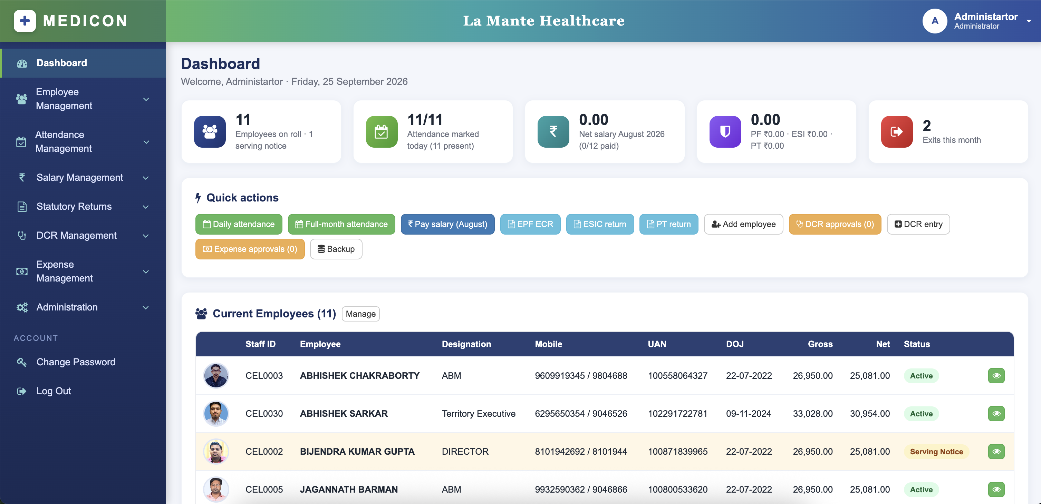Click employee name JAGANNATH BARMAN
Viewport: 1041px width, 504px height.
click(349, 490)
